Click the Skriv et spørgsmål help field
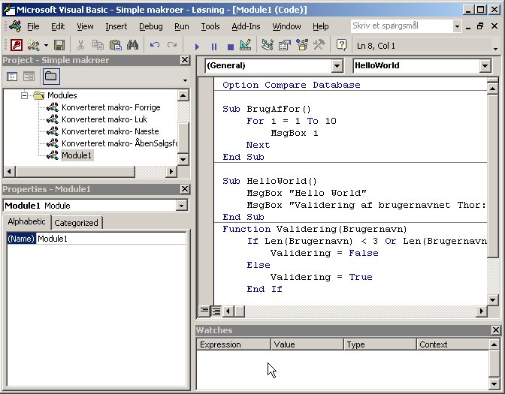Viewport: 505px width, 394px height. coord(401,26)
